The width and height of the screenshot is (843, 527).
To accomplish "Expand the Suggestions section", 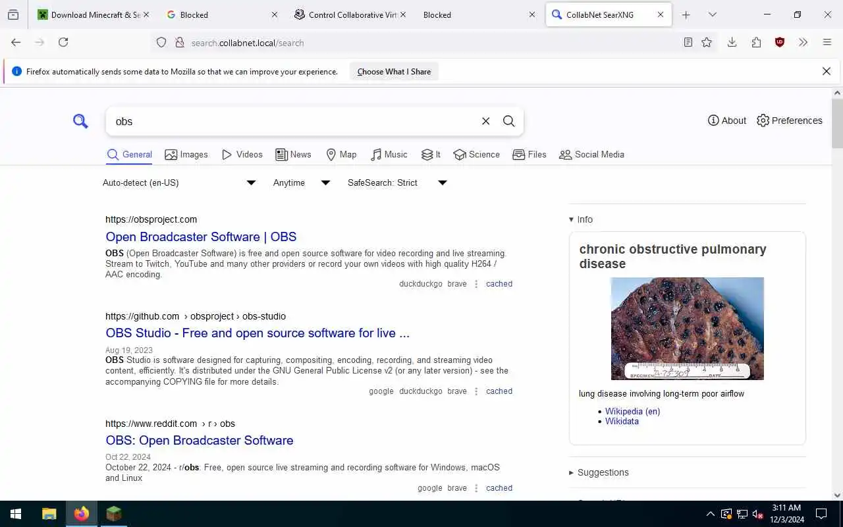I will click(599, 472).
